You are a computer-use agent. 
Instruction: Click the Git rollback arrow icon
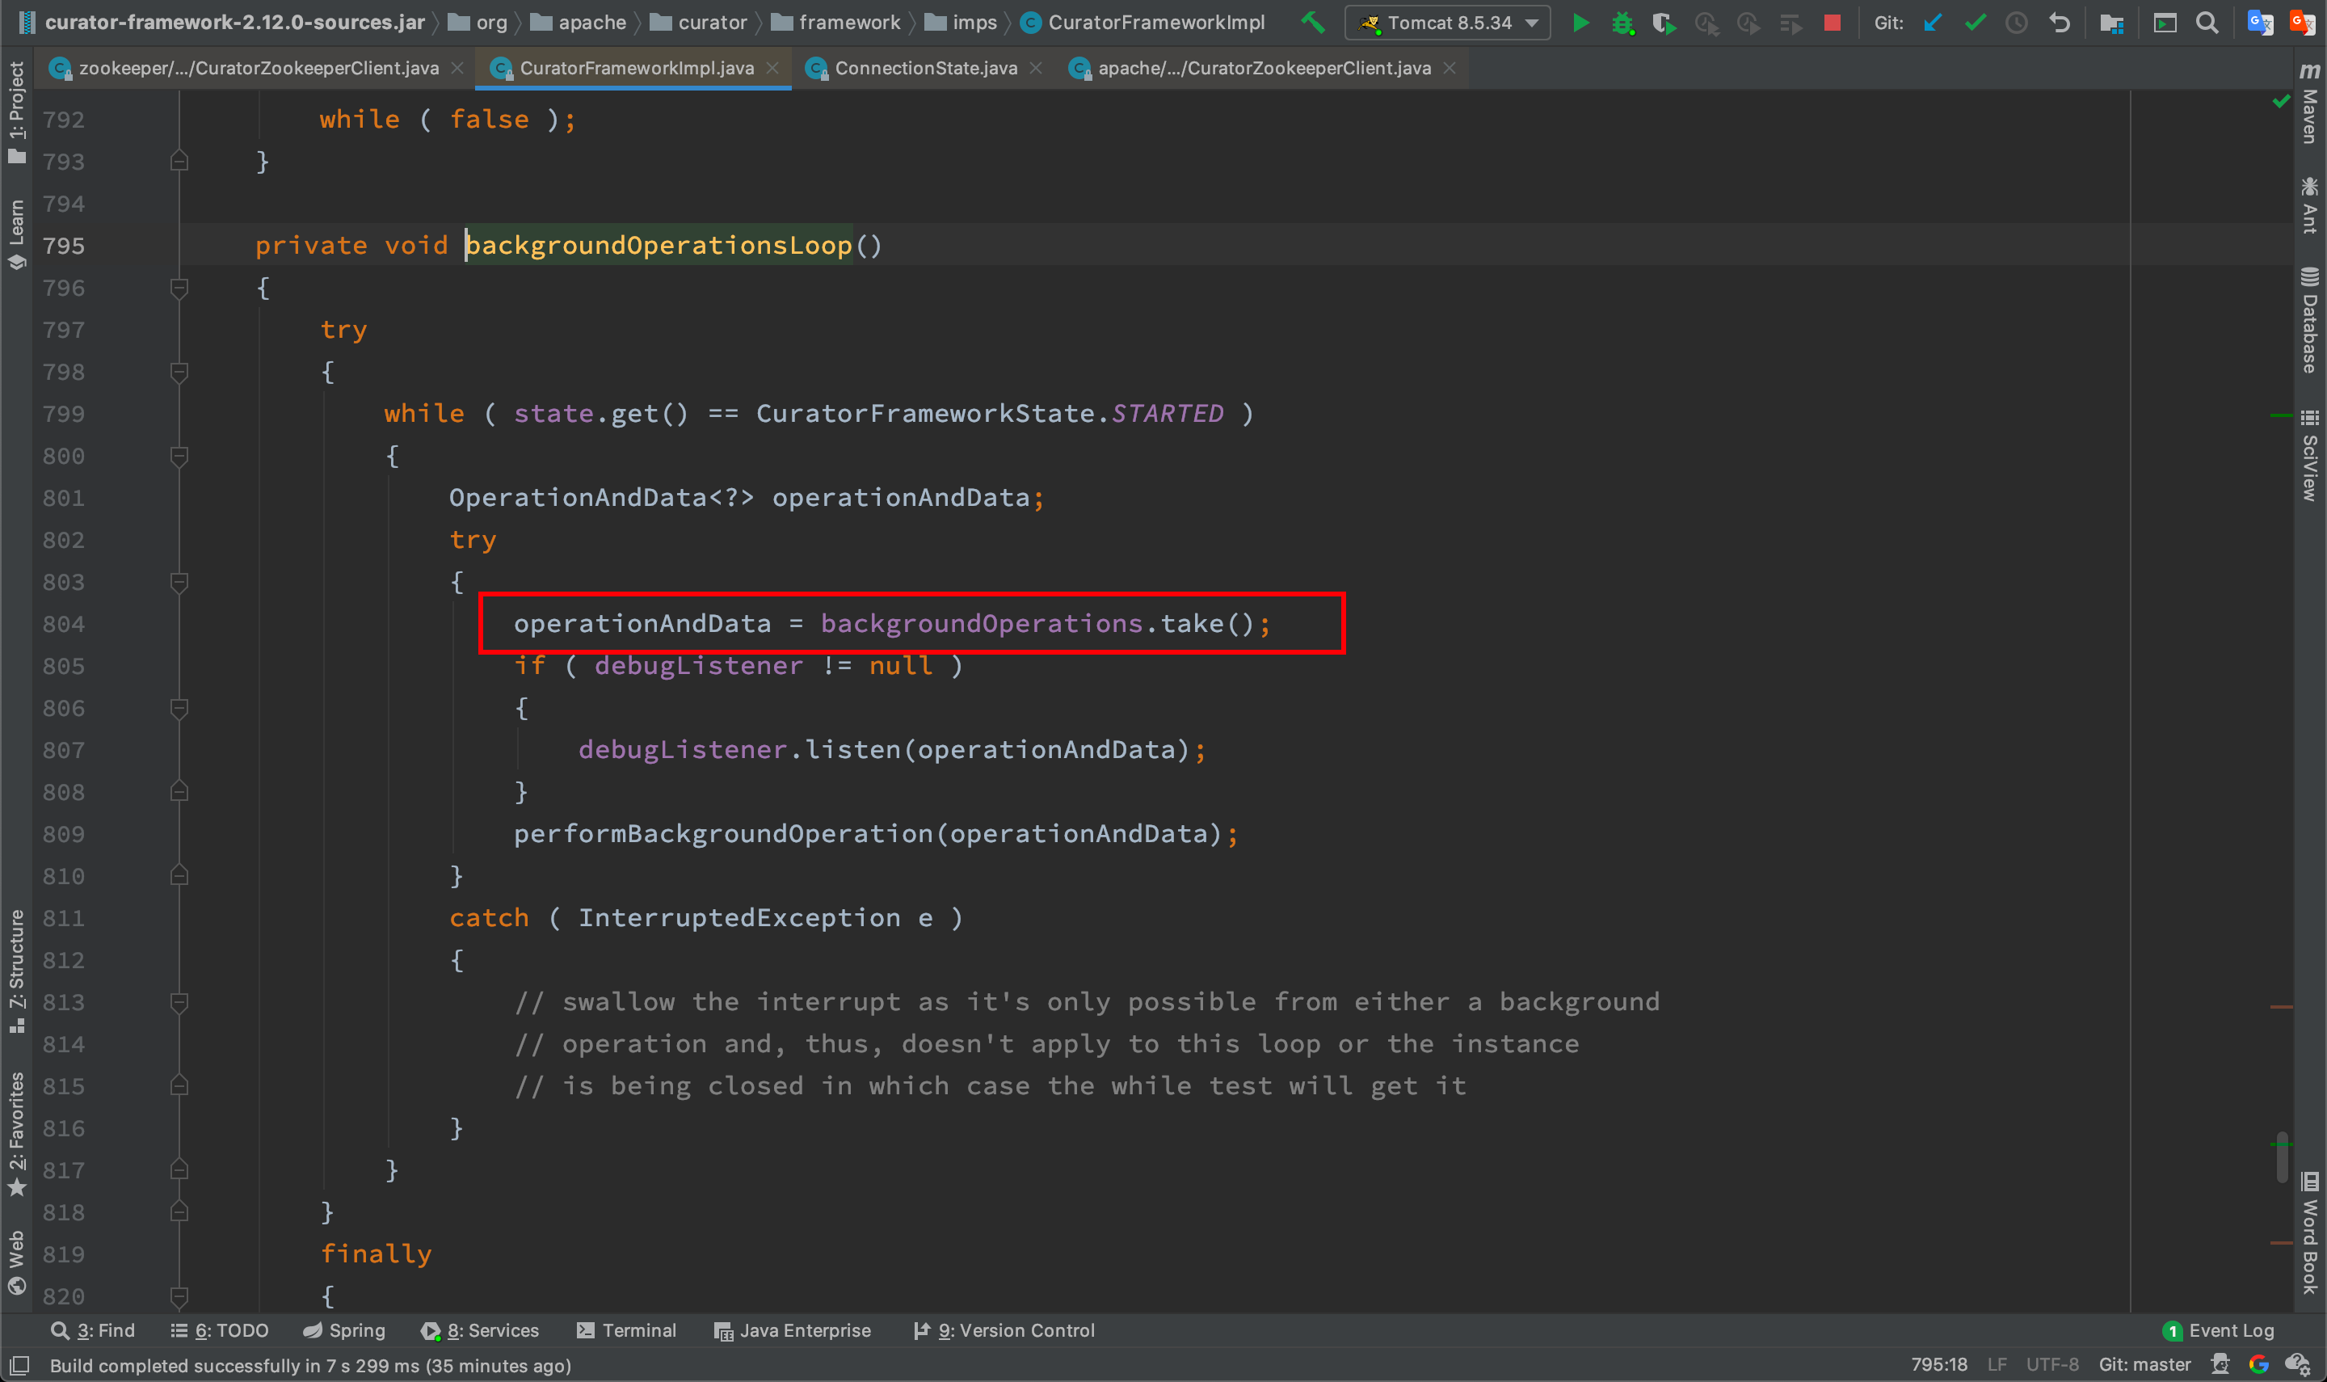click(2060, 23)
